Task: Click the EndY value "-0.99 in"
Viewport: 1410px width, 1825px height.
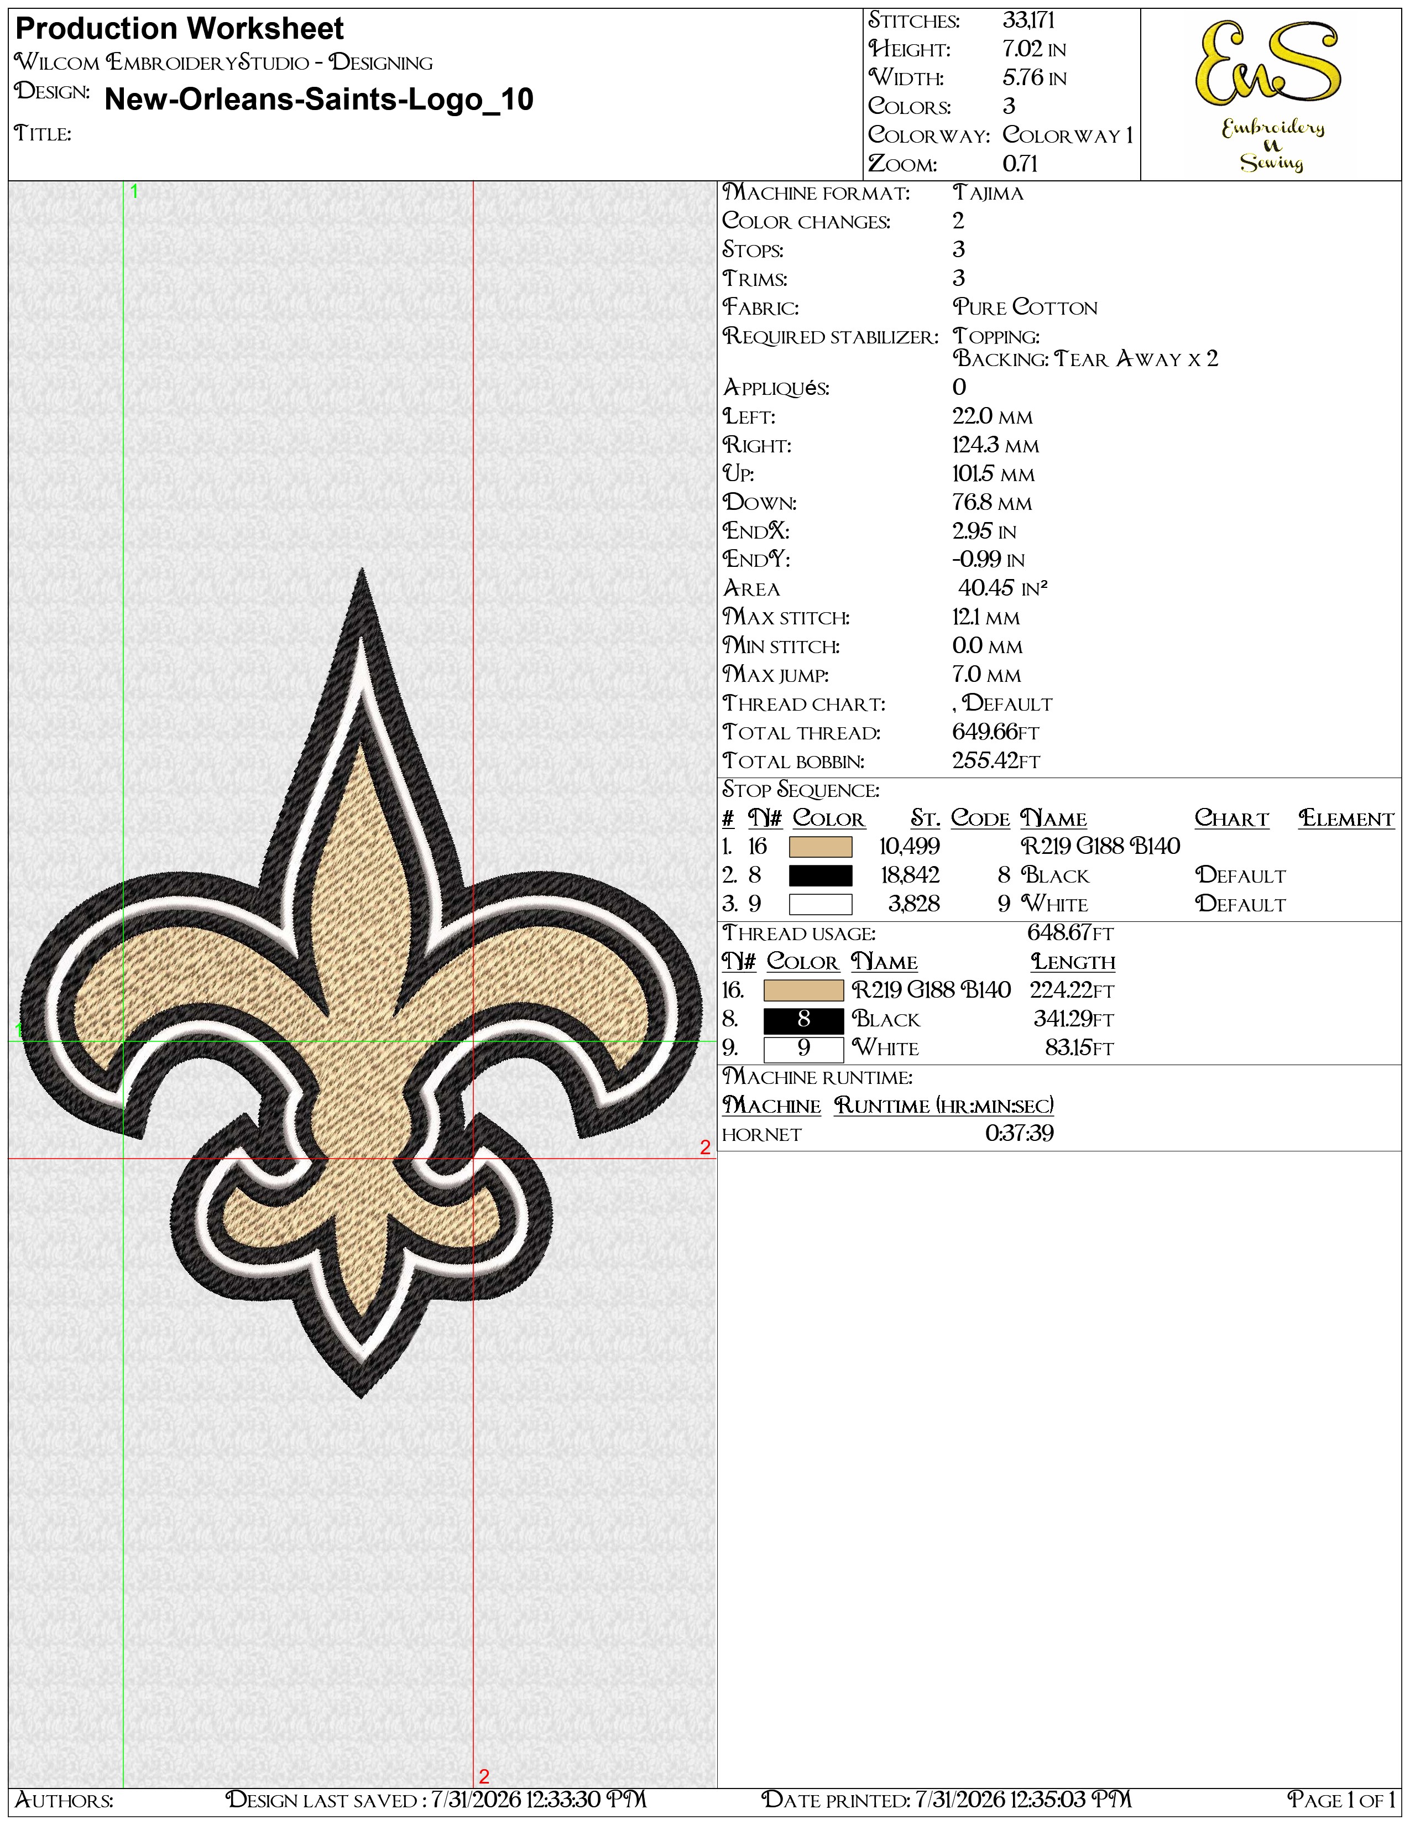Action: point(988,560)
